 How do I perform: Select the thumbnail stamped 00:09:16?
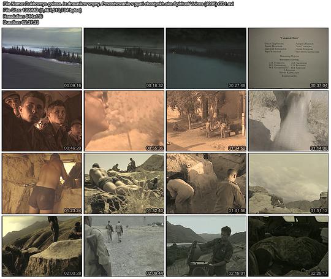pyautogui.click(x=42, y=58)
